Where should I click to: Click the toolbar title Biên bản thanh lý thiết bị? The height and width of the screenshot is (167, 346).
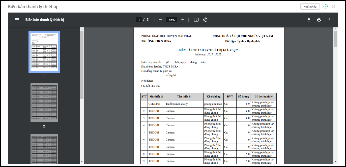[x=45, y=20]
